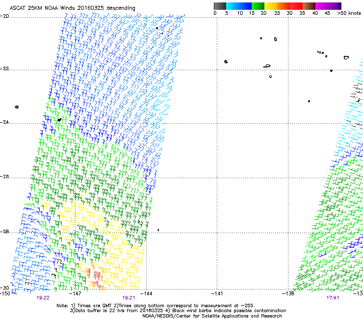Click the green 15-20 knots legend segment
This screenshot has height=319, width=363.
point(258,6)
